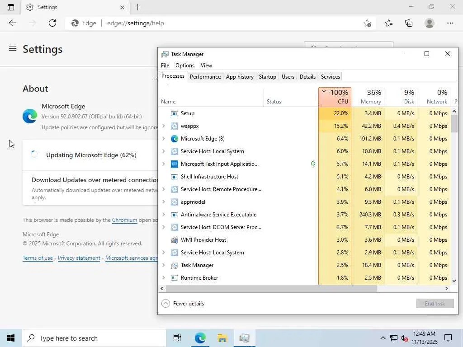This screenshot has height=347, width=463.
Task: Close the Settings browser tab
Action: [122, 7]
